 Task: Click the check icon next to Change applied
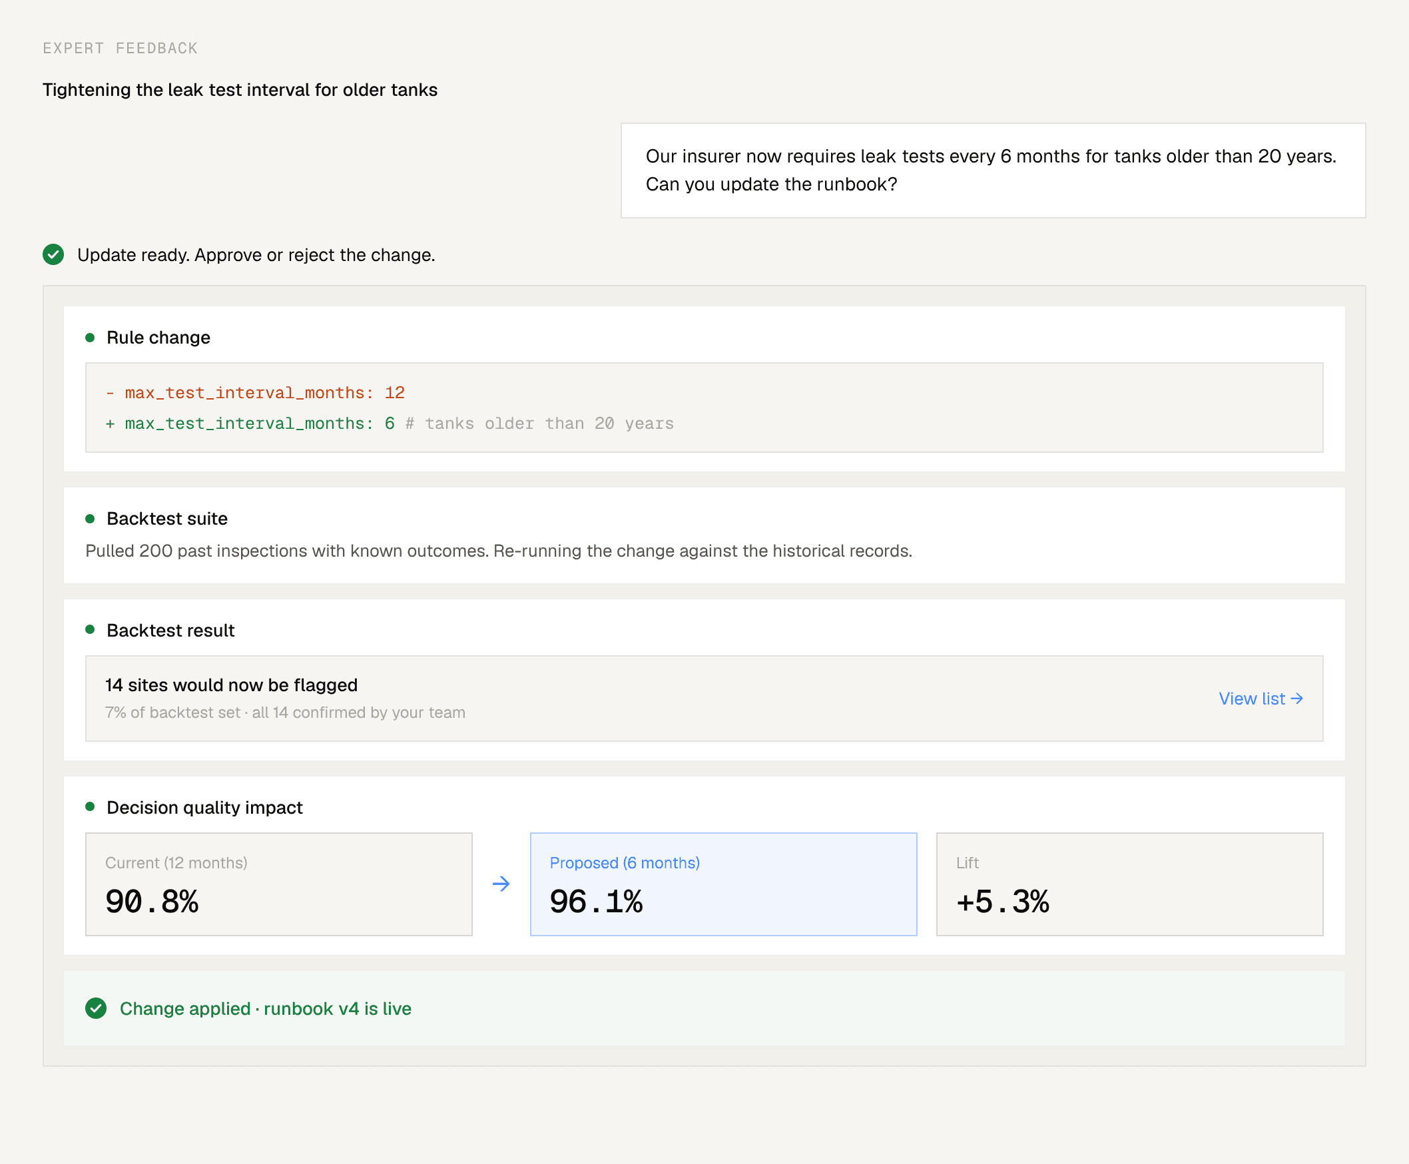(x=96, y=1008)
